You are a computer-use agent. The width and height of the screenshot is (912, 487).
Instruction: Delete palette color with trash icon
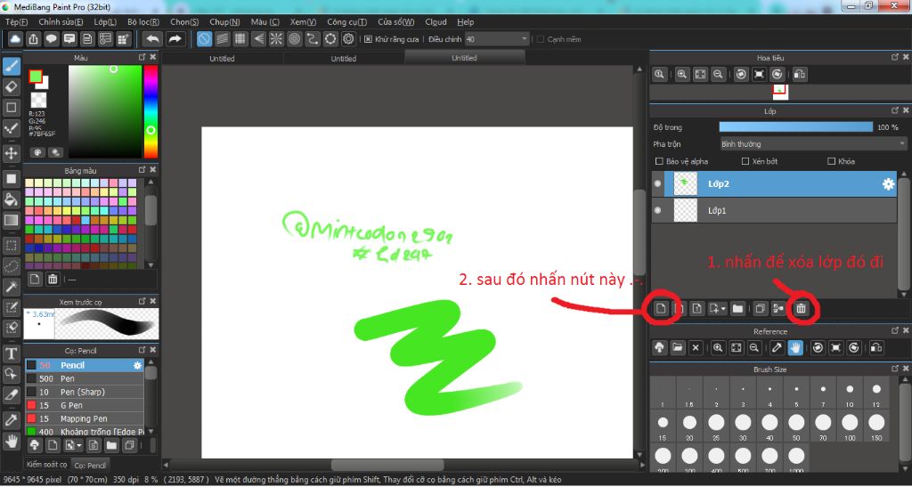tap(53, 279)
